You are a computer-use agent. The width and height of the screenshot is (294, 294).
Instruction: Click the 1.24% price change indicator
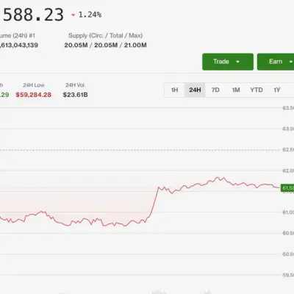point(90,15)
